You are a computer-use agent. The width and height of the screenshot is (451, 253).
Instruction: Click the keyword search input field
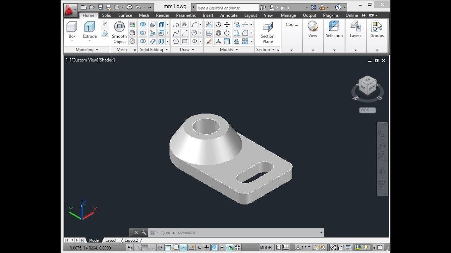tap(228, 8)
